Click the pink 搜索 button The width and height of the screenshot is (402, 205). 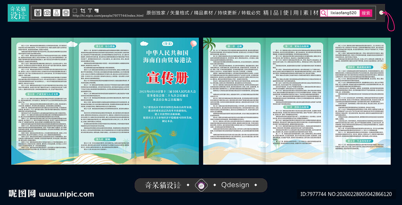(366, 13)
